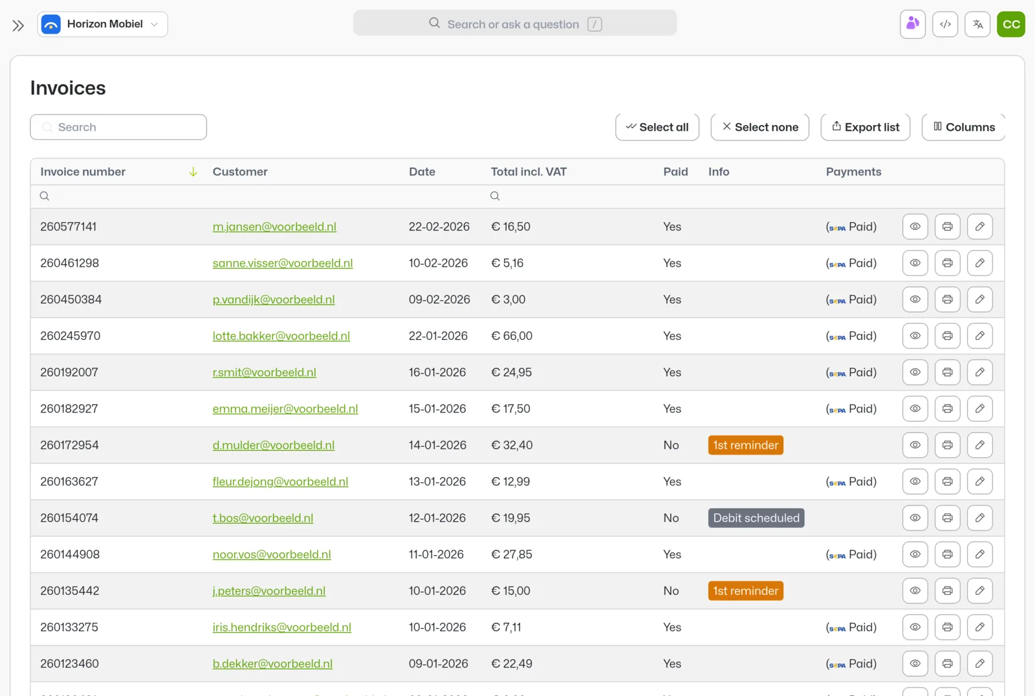Print invoice 260133275

[948, 627]
